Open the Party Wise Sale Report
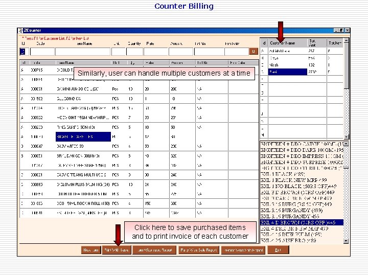Image resolution: width=368 pixels, height=276 pixels. tap(198, 250)
